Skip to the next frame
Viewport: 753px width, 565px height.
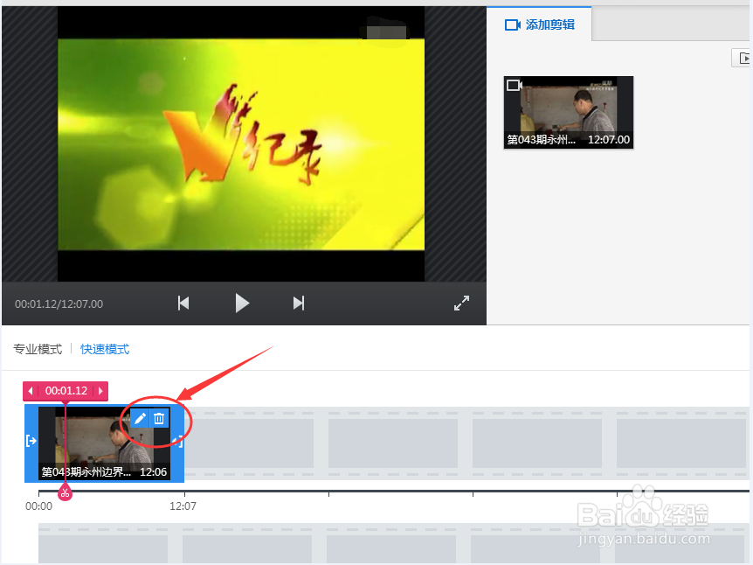(299, 303)
